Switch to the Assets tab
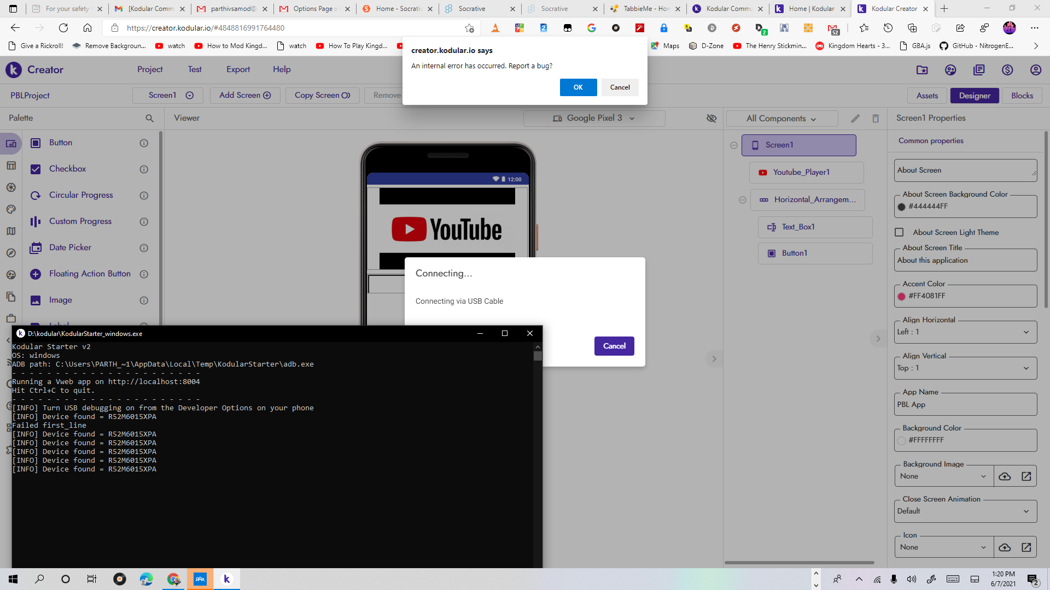The height and width of the screenshot is (590, 1050). click(927, 96)
